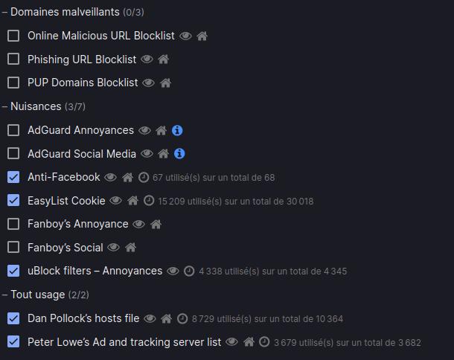View content of uBlock filters – Annoyances
This screenshot has height=360, width=454.
173,271
